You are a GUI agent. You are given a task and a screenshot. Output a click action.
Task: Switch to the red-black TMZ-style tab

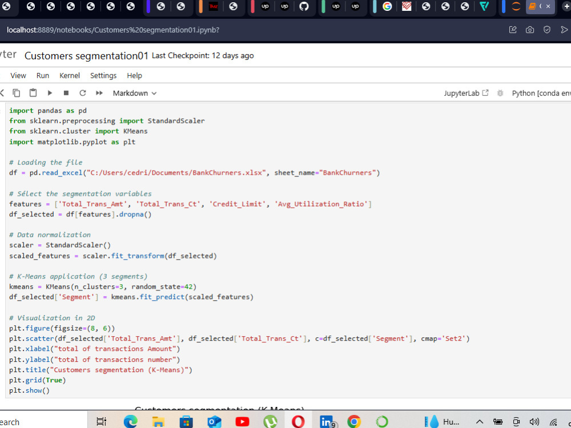click(x=214, y=6)
